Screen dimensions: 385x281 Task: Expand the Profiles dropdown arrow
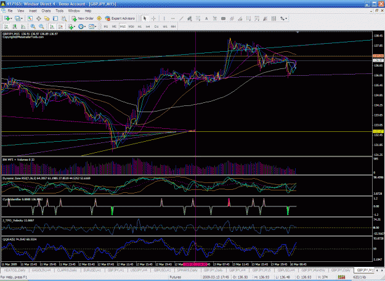pos(22,18)
